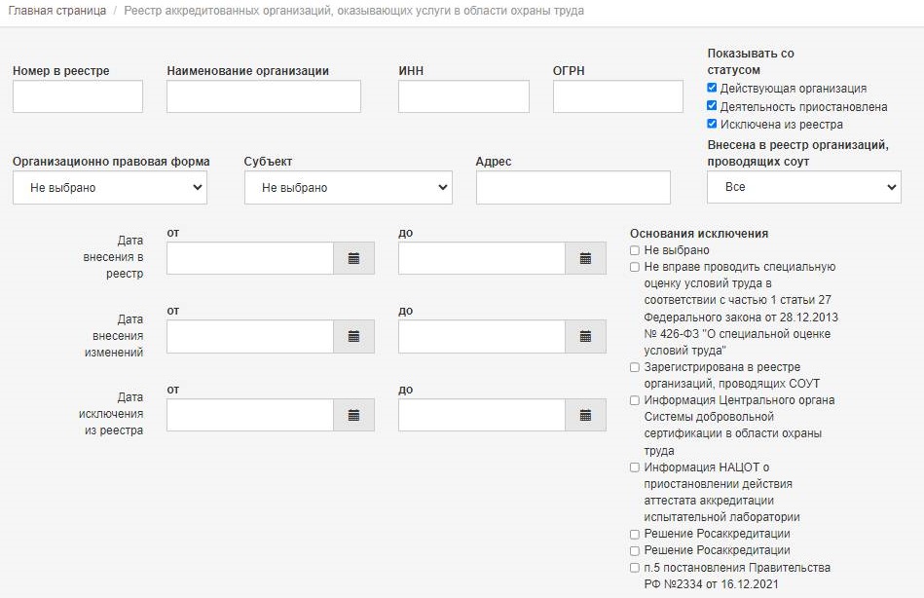The image size is (924, 598).
Task: Open the 'Субъект' dropdown list
Action: (x=348, y=187)
